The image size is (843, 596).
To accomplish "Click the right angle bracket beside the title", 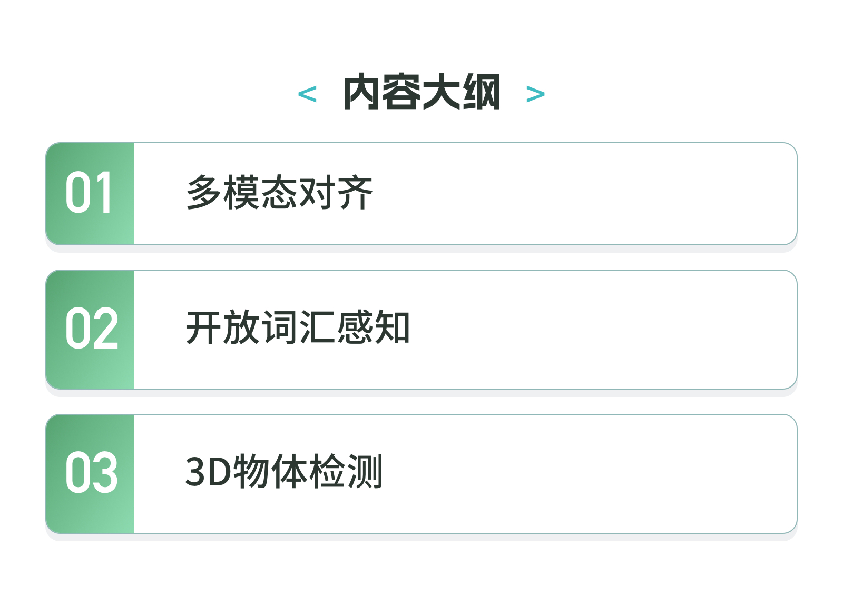I will coord(535,94).
